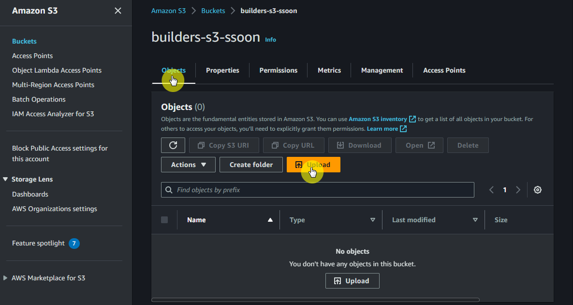Screen dimensions: 573x305
Task: Open AWS Organizations settings
Action: coord(55,209)
